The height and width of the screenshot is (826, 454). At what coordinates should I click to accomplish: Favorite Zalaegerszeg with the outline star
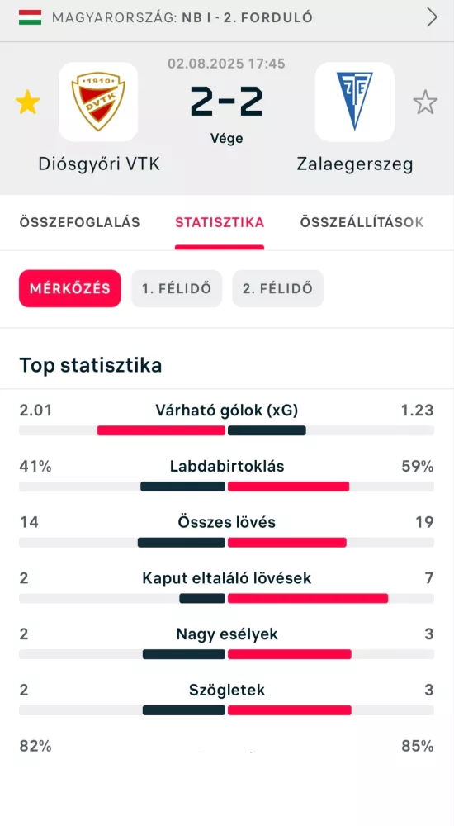pos(426,102)
